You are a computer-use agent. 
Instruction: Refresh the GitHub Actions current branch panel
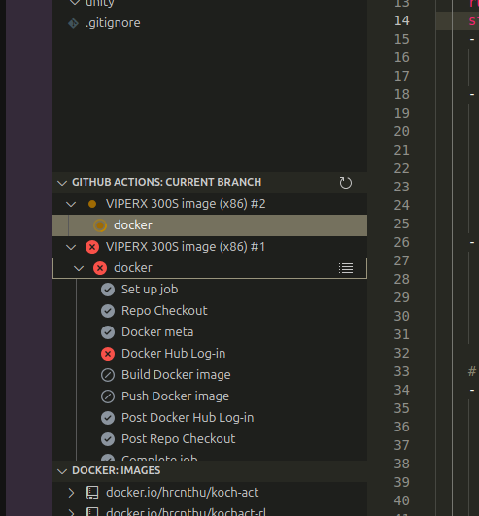tap(346, 183)
